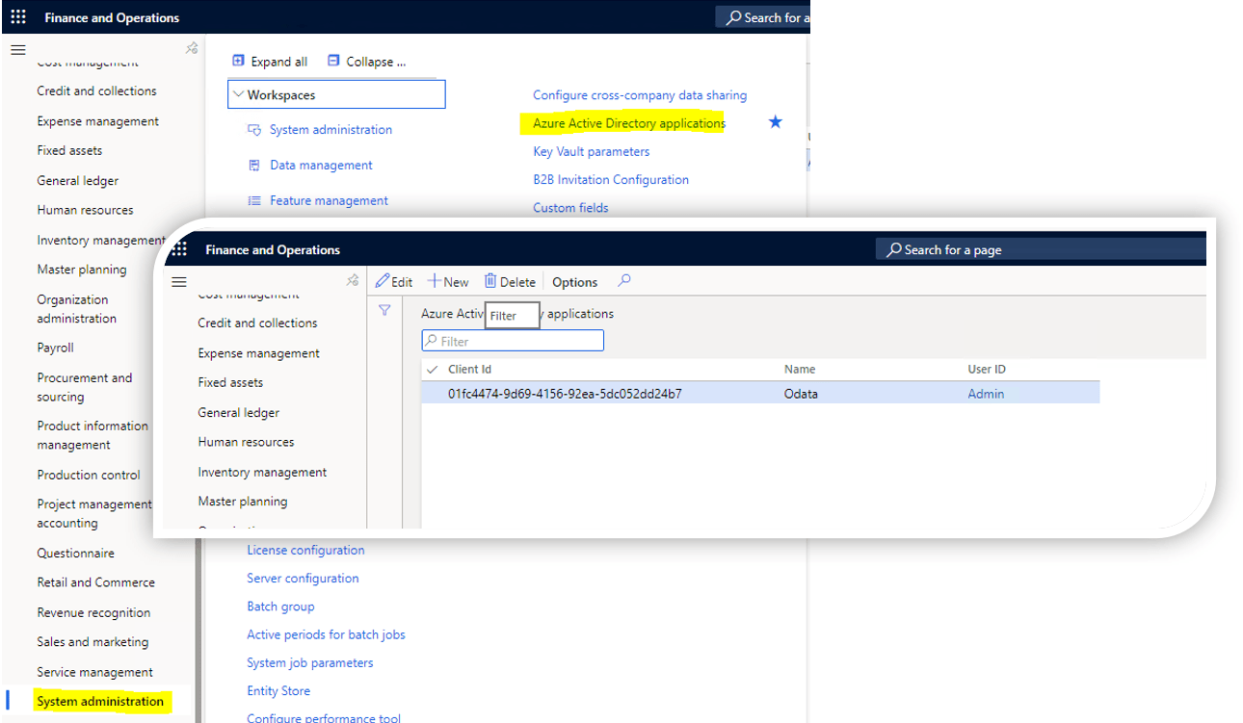The height and width of the screenshot is (723, 1243).
Task: Select Human resources in front window
Action: (x=246, y=442)
